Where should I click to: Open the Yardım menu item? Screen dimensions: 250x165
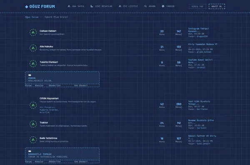click(x=168, y=6)
